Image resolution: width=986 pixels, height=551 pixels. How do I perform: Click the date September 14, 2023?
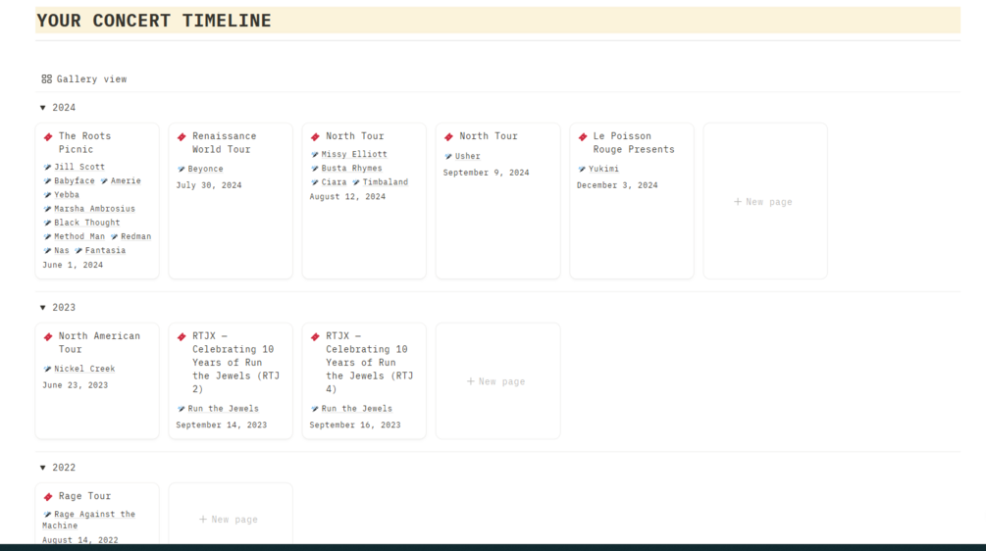pyautogui.click(x=222, y=426)
